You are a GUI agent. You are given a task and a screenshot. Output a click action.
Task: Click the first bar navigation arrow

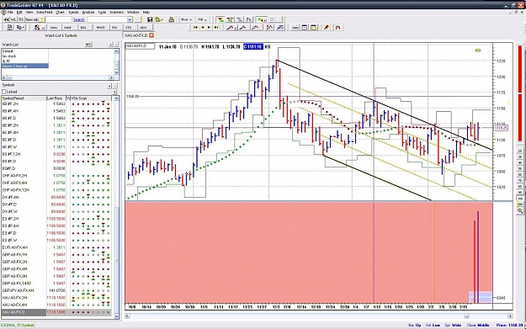click(195, 28)
